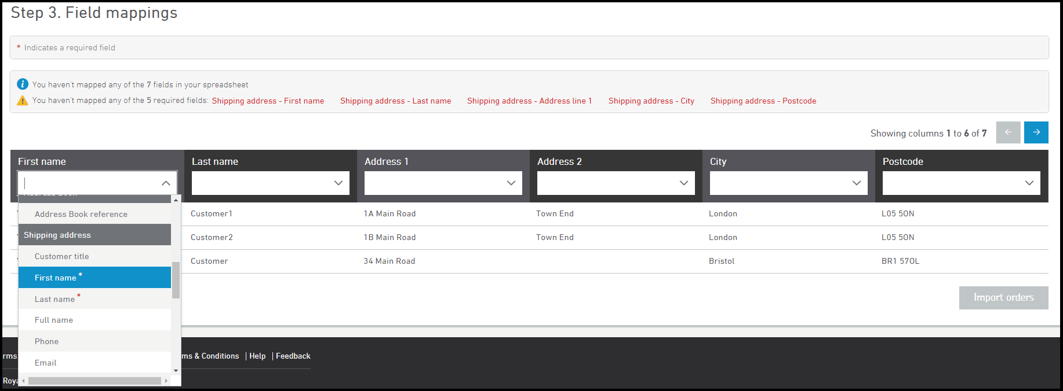Go to the next columns with right arrow
The image size is (1063, 391).
click(x=1036, y=132)
